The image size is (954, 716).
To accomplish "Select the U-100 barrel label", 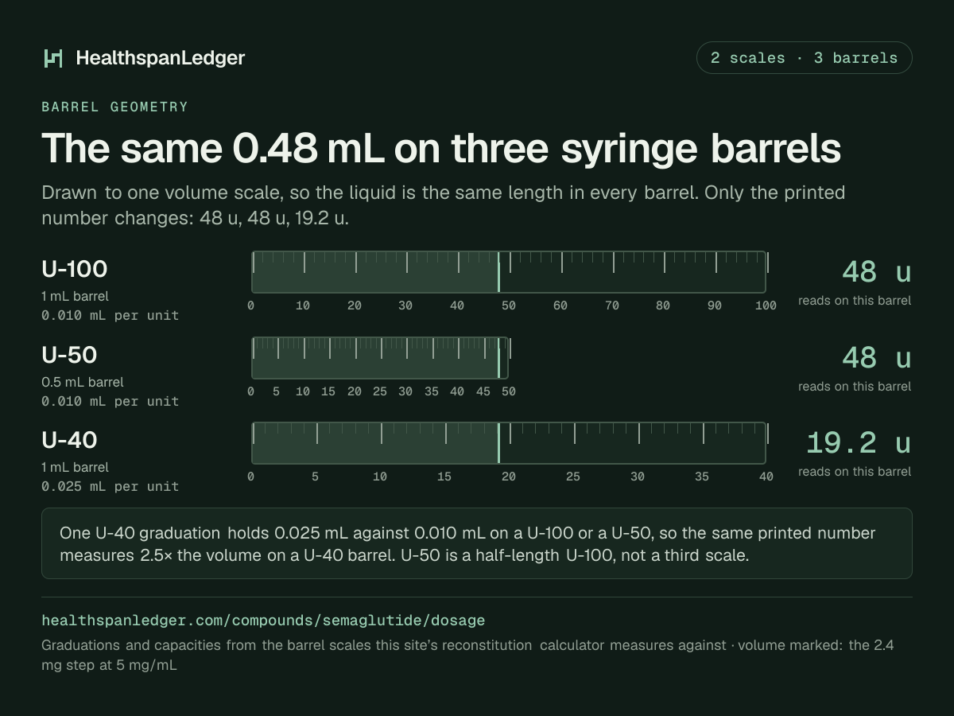I will pyautogui.click(x=74, y=270).
